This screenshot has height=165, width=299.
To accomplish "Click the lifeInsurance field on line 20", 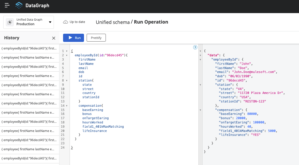I will pos(94,131).
